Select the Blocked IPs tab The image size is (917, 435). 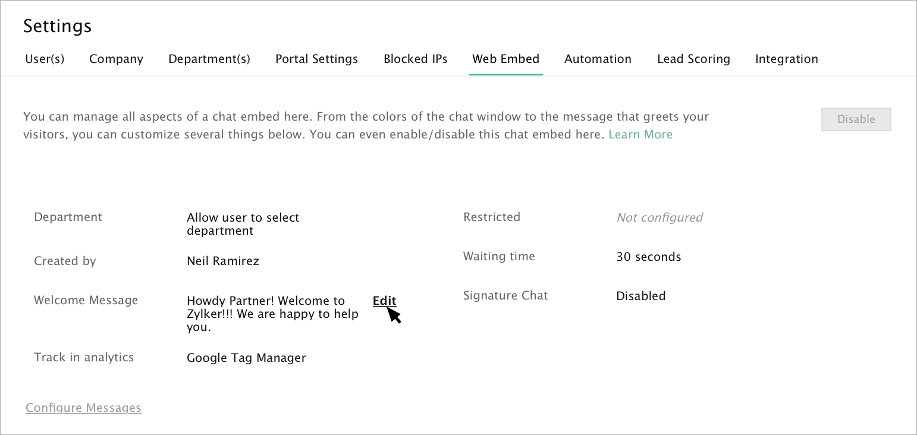click(415, 59)
